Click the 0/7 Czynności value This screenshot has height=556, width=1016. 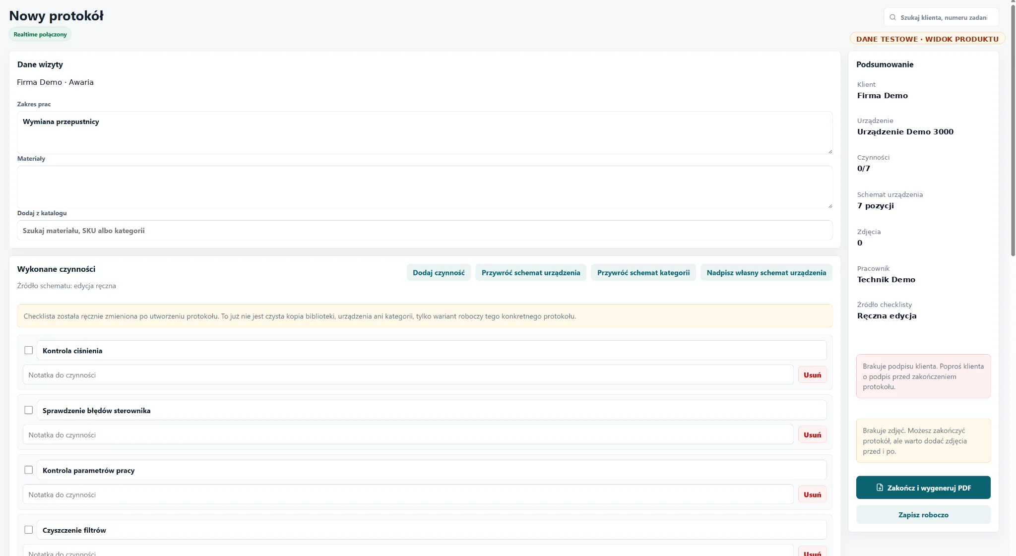(863, 169)
